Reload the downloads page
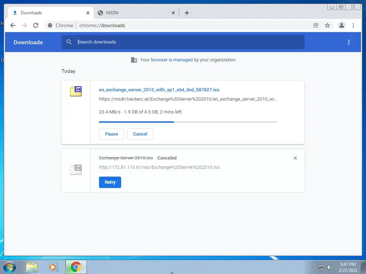Image resolution: width=366 pixels, height=274 pixels. click(36, 25)
